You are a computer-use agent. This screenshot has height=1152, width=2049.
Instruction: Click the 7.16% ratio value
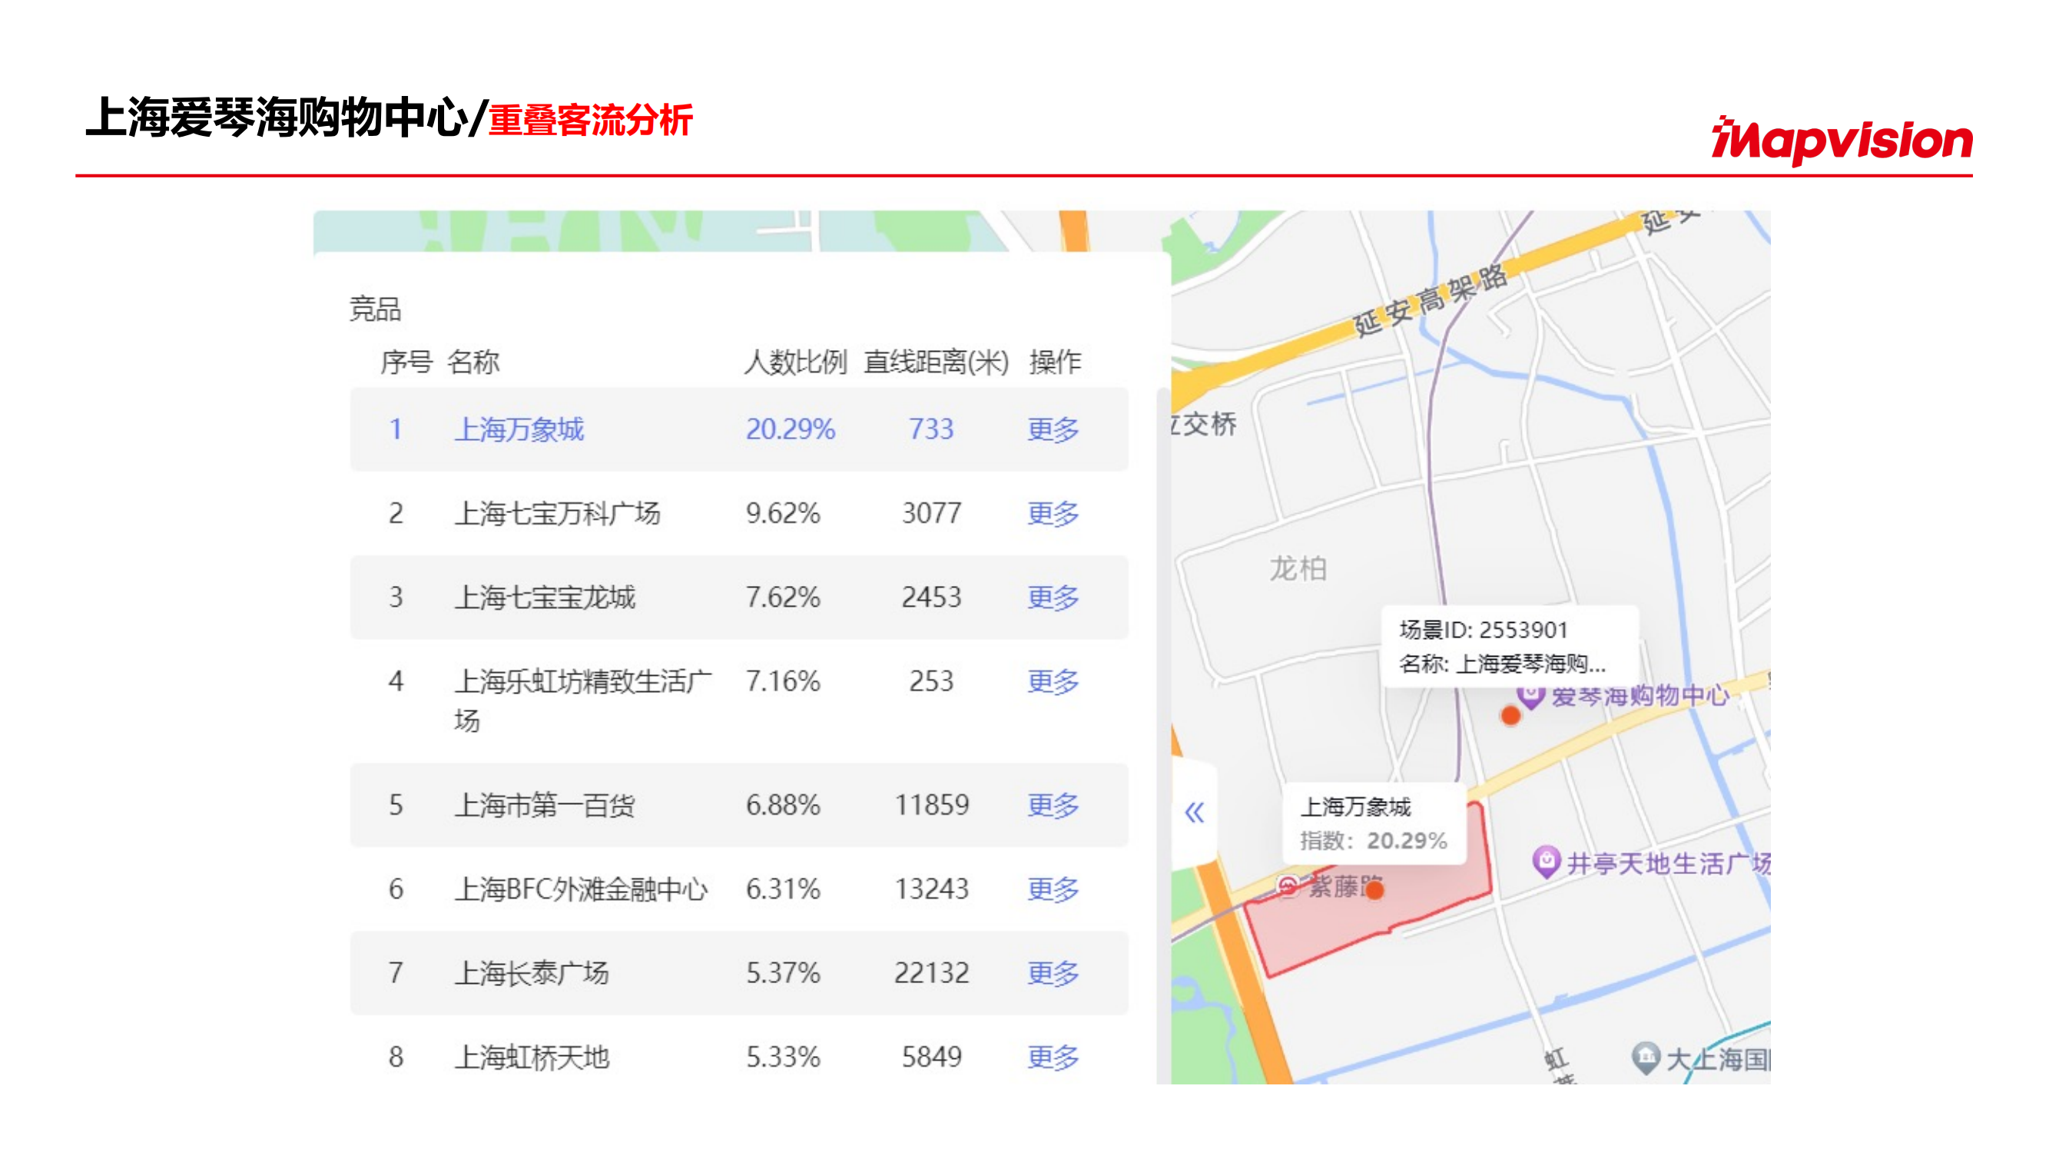783,681
